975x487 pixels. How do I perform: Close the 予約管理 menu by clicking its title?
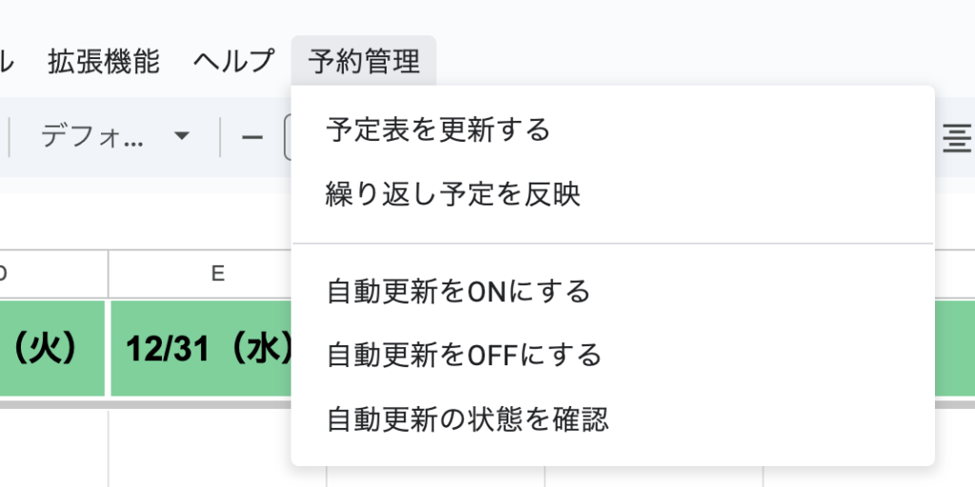(x=364, y=61)
